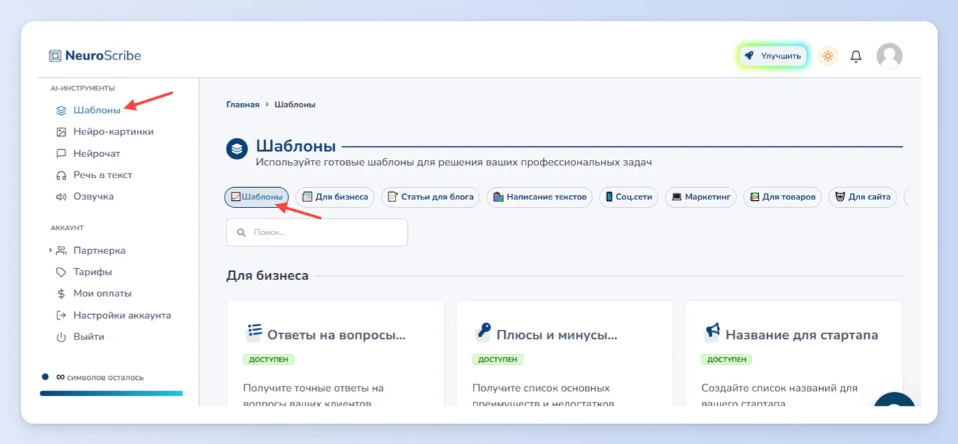Screen dimensions: 958x444
Task: Expand the Партнерка section arrow
Action: [51, 251]
